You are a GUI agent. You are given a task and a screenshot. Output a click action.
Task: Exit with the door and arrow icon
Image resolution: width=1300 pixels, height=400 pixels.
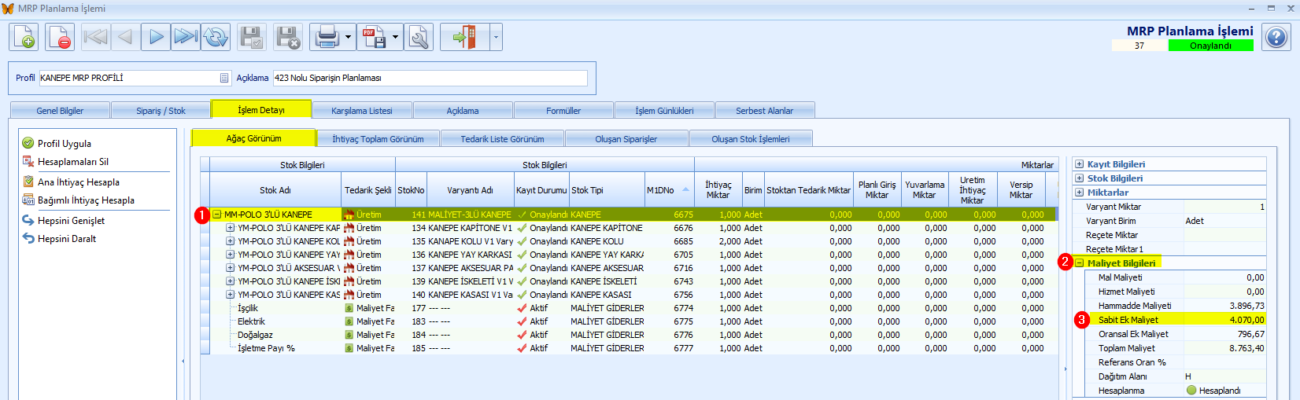464,37
